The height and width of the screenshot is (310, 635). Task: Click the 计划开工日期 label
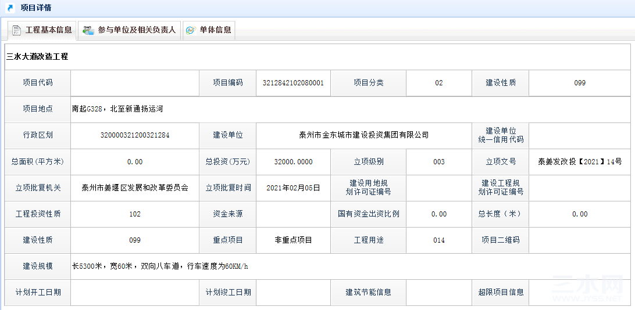point(38,292)
